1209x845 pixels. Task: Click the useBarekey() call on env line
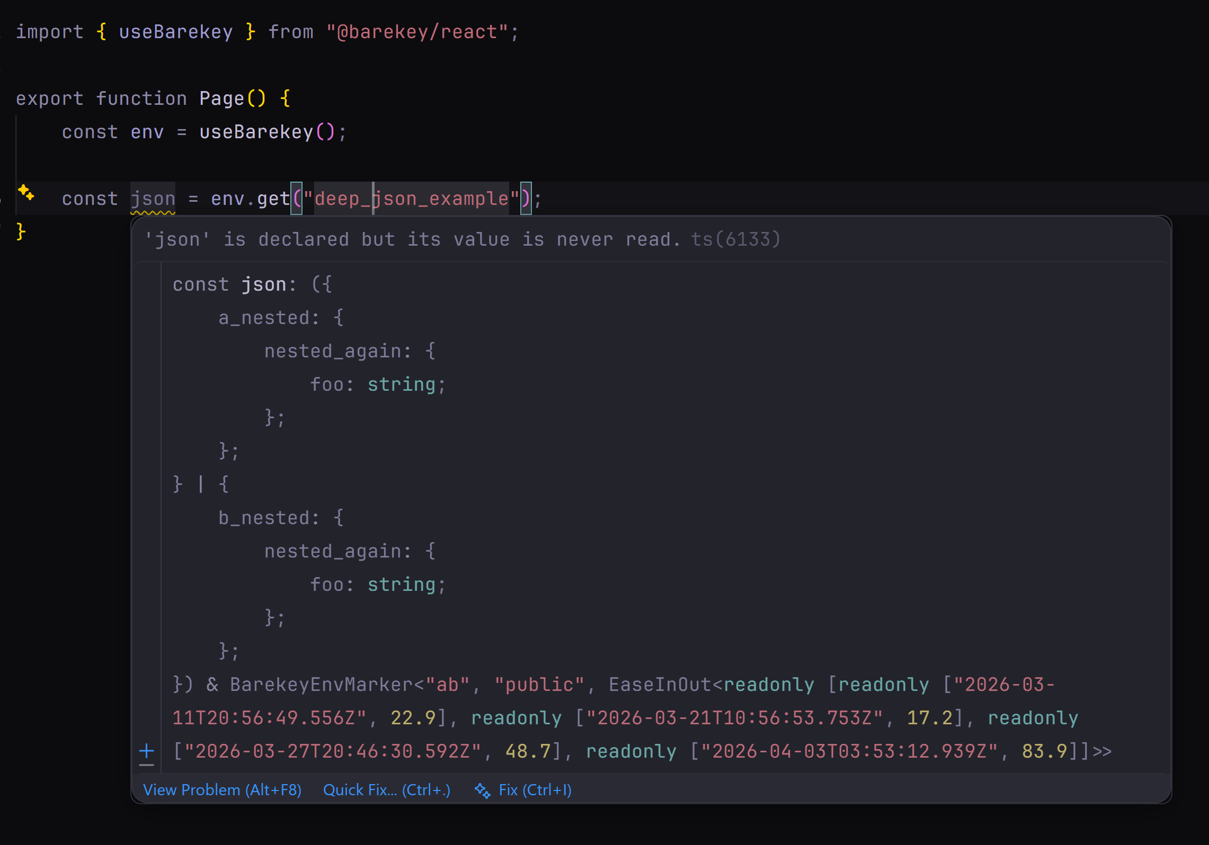[256, 132]
